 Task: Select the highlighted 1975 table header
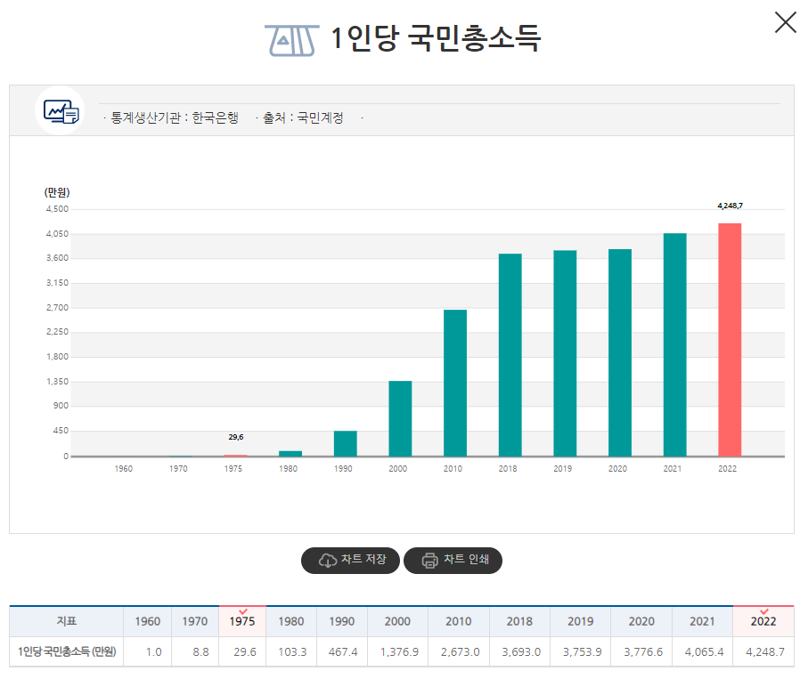tap(242, 621)
